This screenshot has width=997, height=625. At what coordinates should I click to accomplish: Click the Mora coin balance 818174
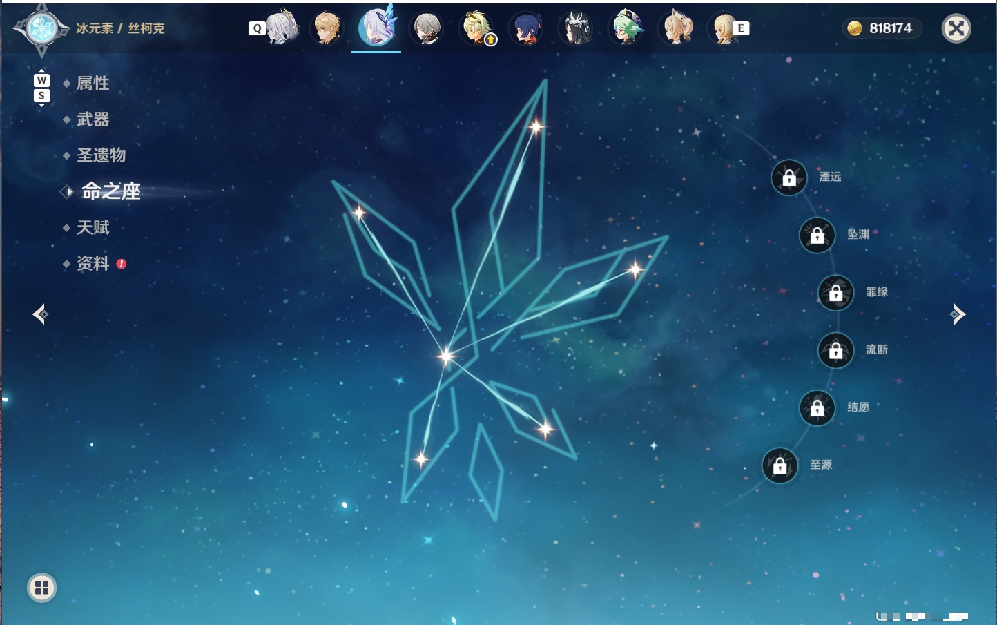click(881, 28)
